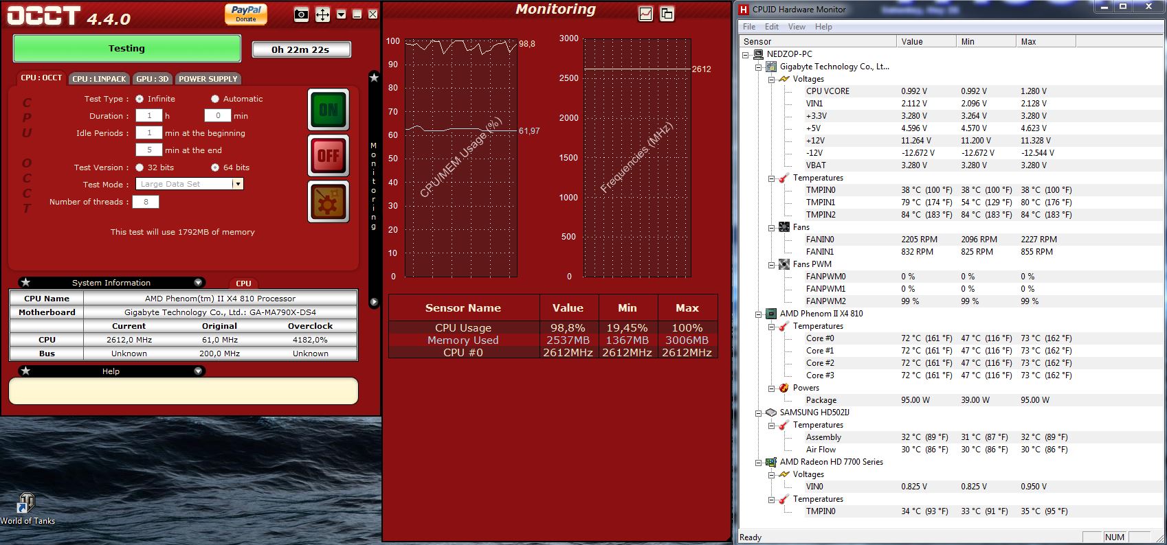Select the Infinite test type radio button

[140, 99]
